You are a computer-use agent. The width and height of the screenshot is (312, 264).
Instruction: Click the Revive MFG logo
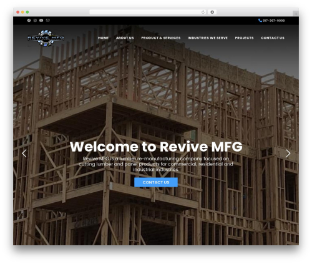click(x=46, y=38)
